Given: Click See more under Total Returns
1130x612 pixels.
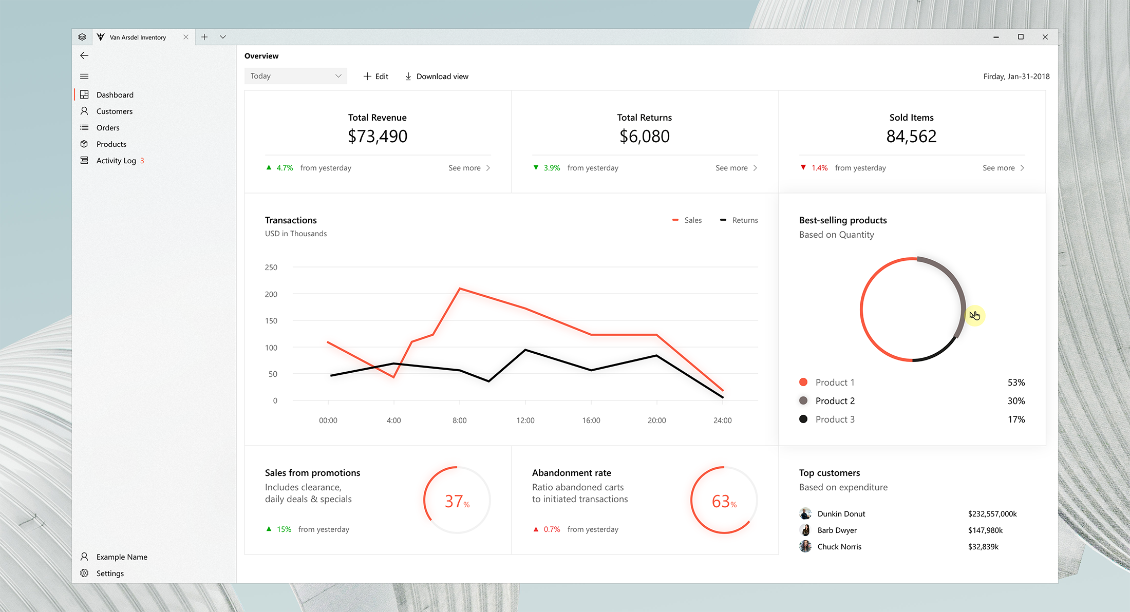Looking at the screenshot, I should [731, 168].
